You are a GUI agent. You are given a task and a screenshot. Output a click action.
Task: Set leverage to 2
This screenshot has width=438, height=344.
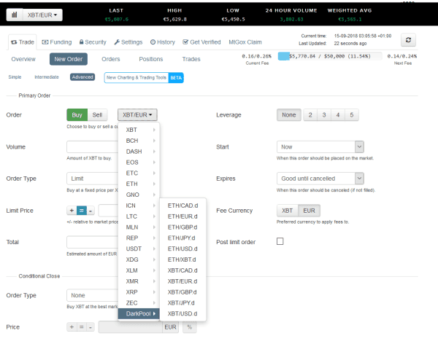tap(310, 115)
